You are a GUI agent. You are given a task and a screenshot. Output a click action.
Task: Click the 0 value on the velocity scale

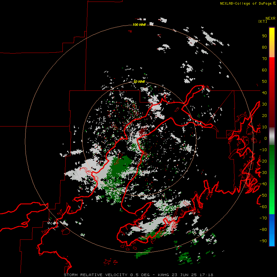pos(266,138)
